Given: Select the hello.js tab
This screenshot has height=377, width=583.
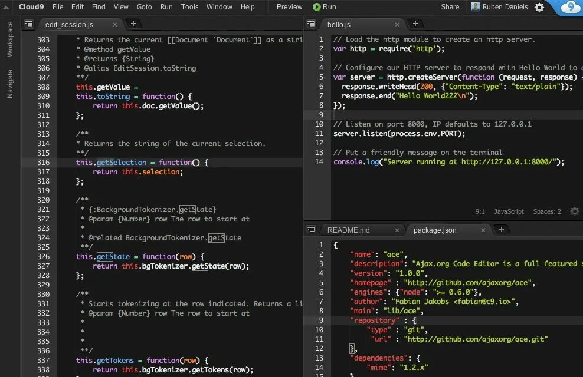Looking at the screenshot, I should pyautogui.click(x=339, y=25).
